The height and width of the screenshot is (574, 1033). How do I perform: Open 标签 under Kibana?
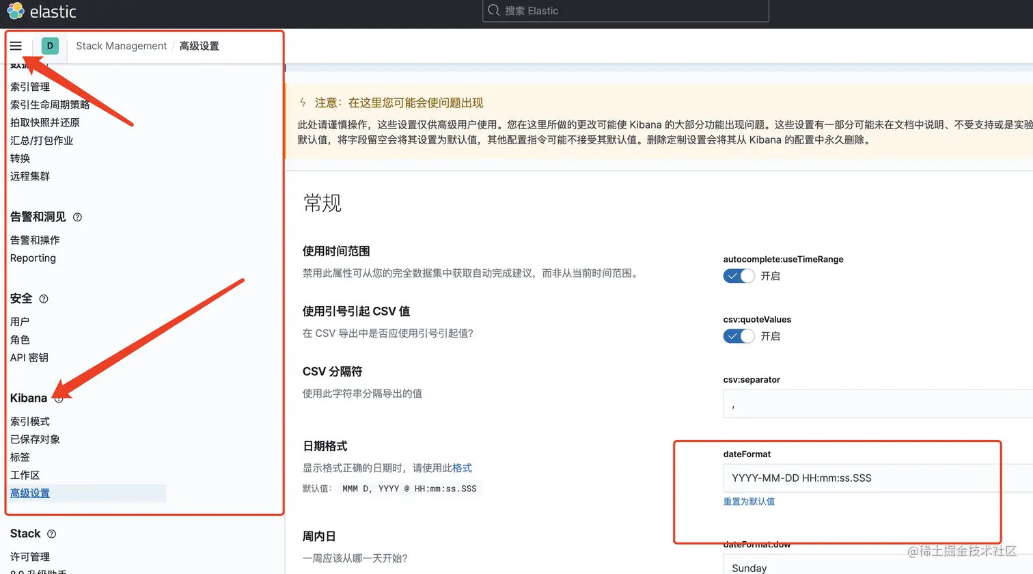(20, 457)
